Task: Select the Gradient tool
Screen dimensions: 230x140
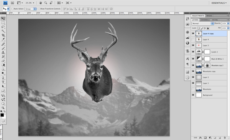Action: [x=3, y=65]
